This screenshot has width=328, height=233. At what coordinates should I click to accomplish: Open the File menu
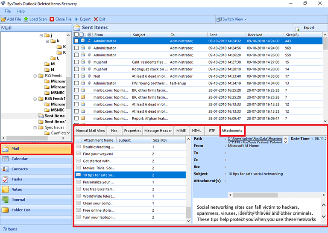pos(8,11)
